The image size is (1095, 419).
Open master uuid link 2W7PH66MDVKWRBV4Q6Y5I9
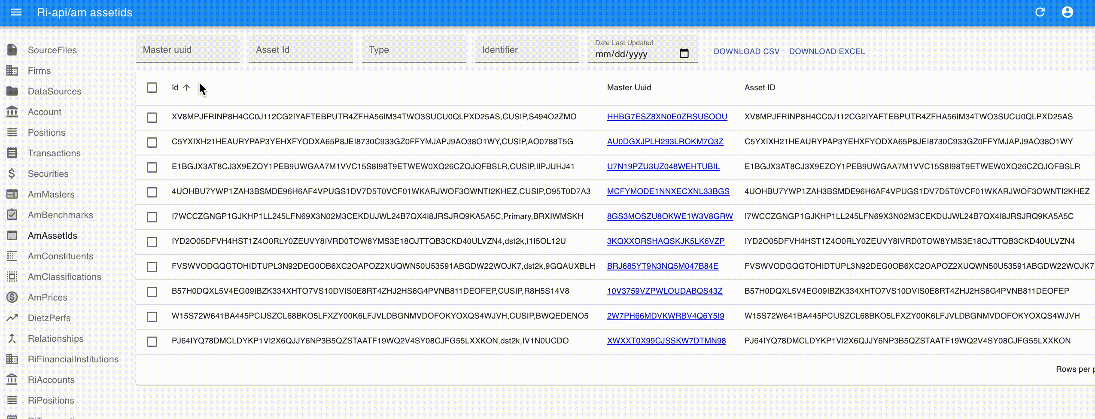[666, 316]
